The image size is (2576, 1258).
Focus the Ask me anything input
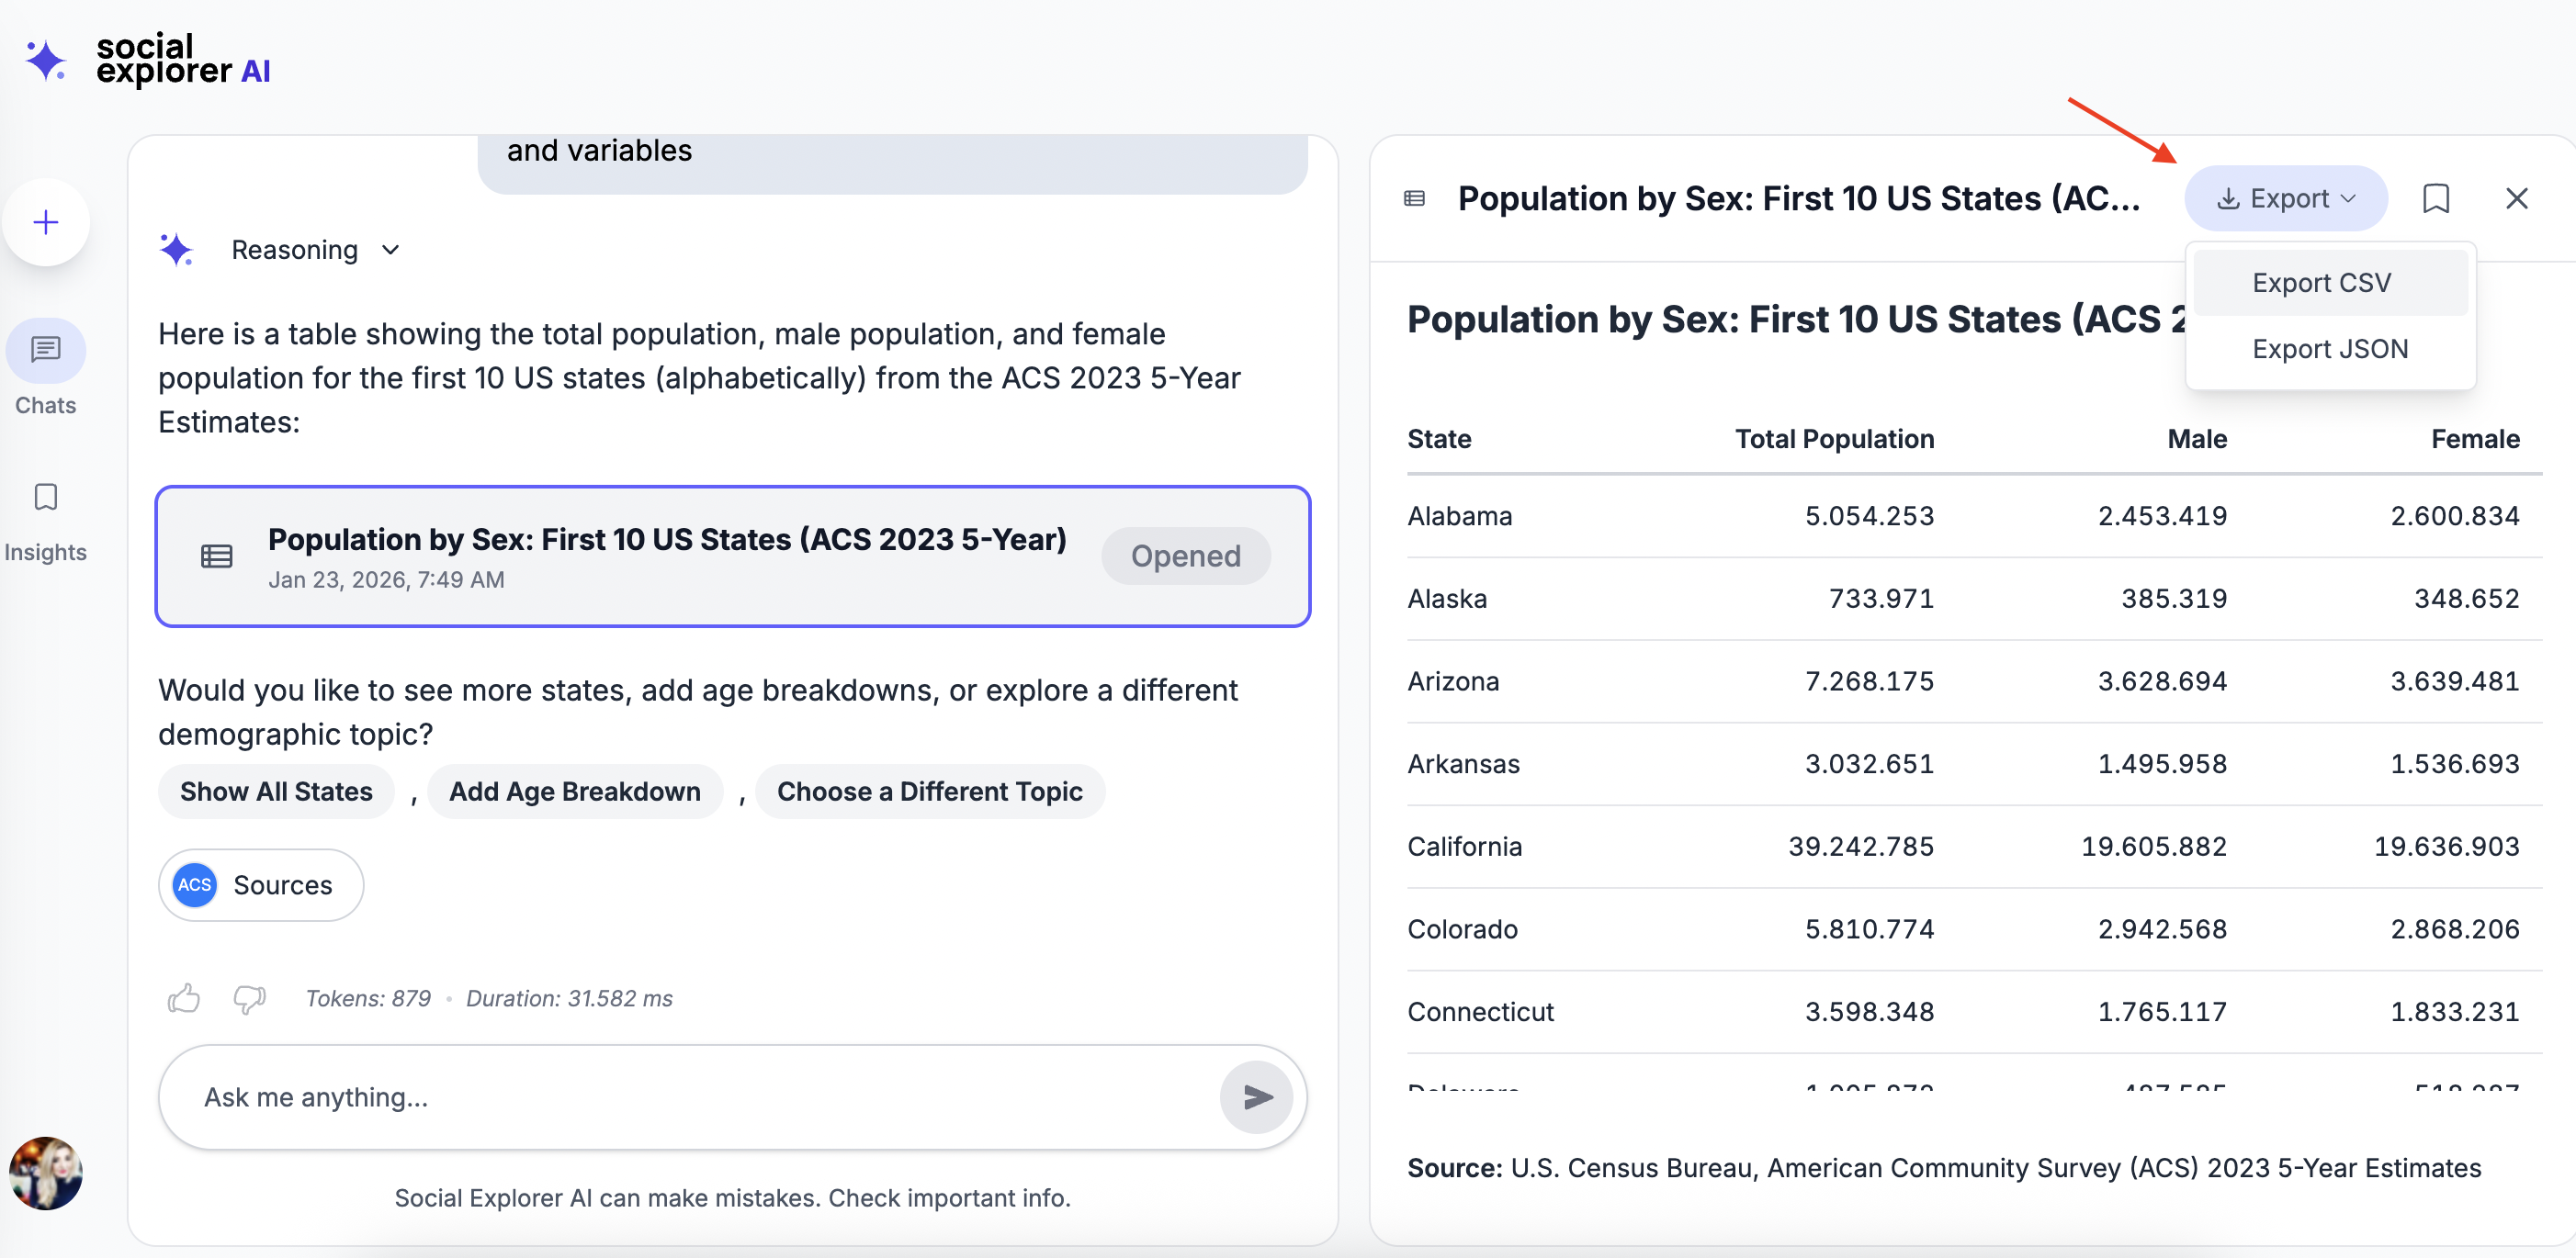[690, 1097]
